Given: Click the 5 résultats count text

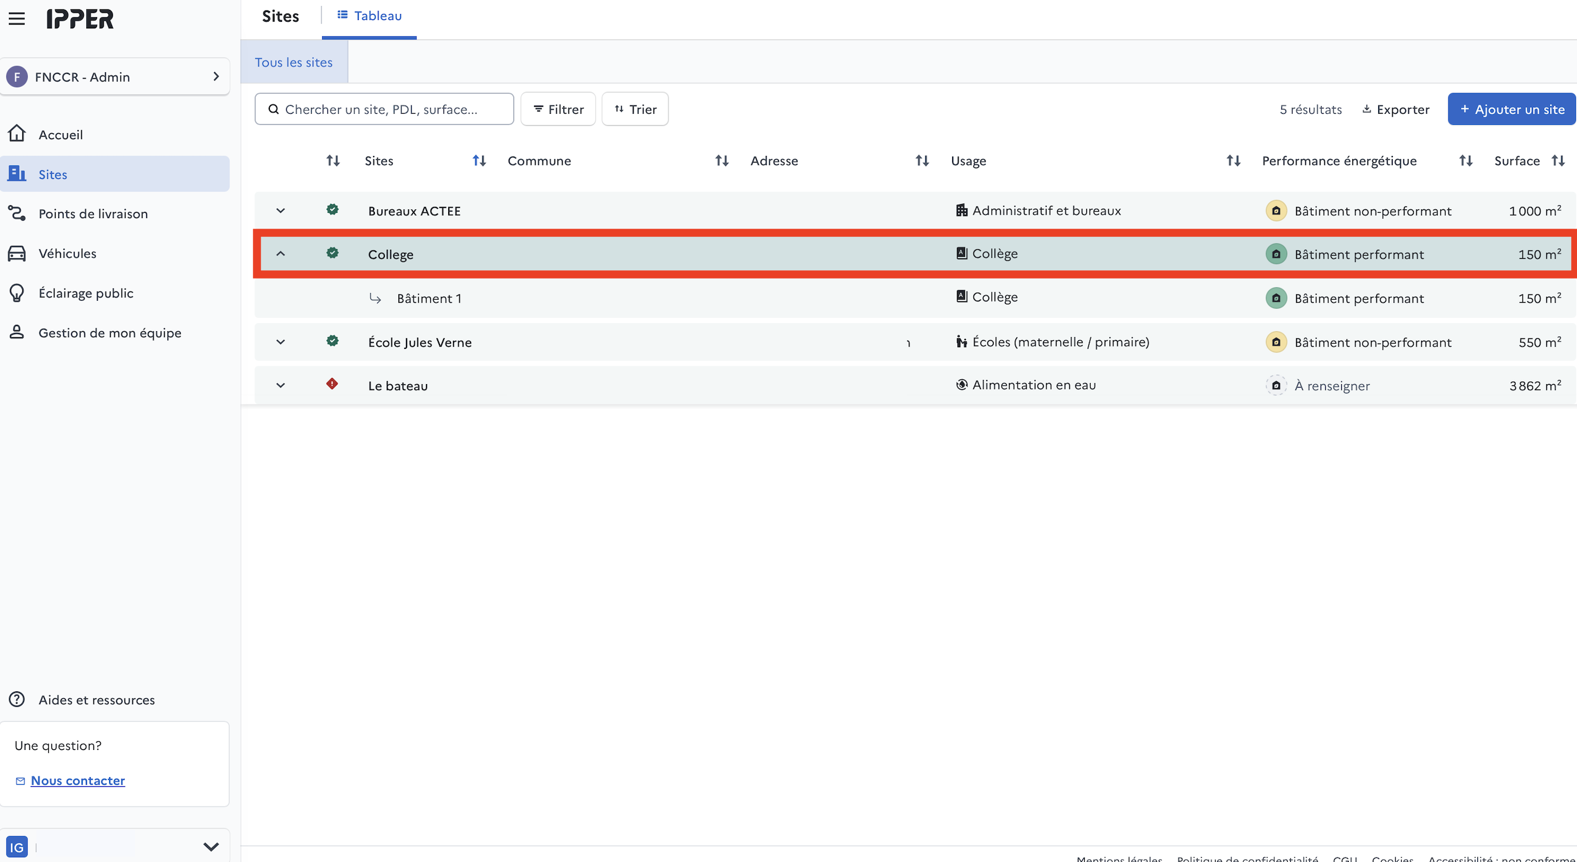Looking at the screenshot, I should point(1311,110).
